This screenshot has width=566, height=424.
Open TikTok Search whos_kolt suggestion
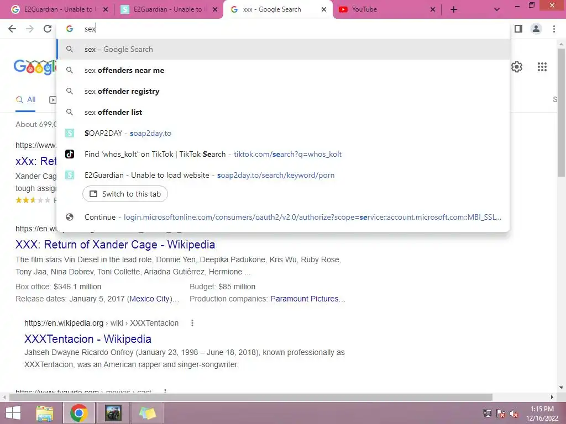284,154
